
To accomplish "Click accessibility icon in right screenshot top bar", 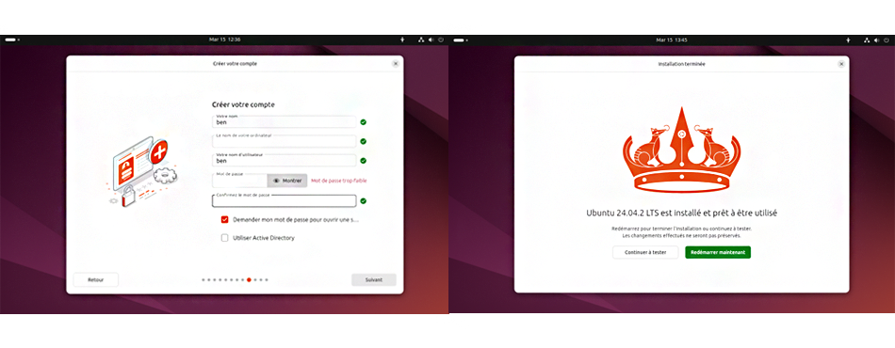I will pyautogui.click(x=848, y=40).
